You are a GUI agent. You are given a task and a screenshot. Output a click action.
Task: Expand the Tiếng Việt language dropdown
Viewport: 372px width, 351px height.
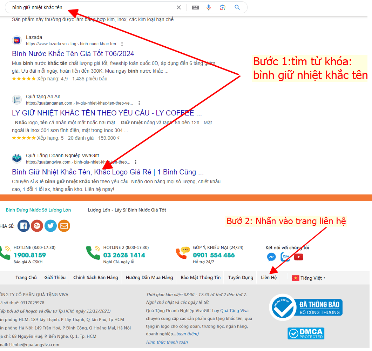coord(309,278)
